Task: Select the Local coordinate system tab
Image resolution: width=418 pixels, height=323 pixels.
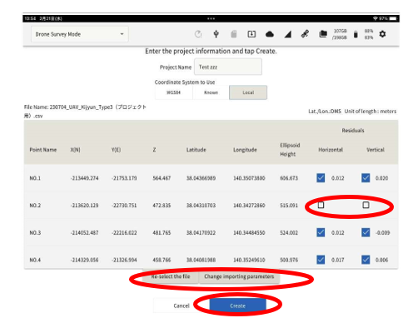Action: point(248,92)
